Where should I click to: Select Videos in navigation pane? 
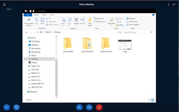pyautogui.click(x=33, y=62)
